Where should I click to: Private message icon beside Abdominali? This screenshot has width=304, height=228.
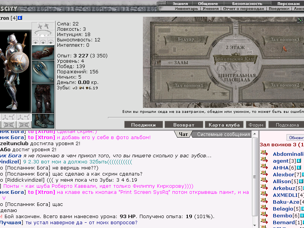264,153
